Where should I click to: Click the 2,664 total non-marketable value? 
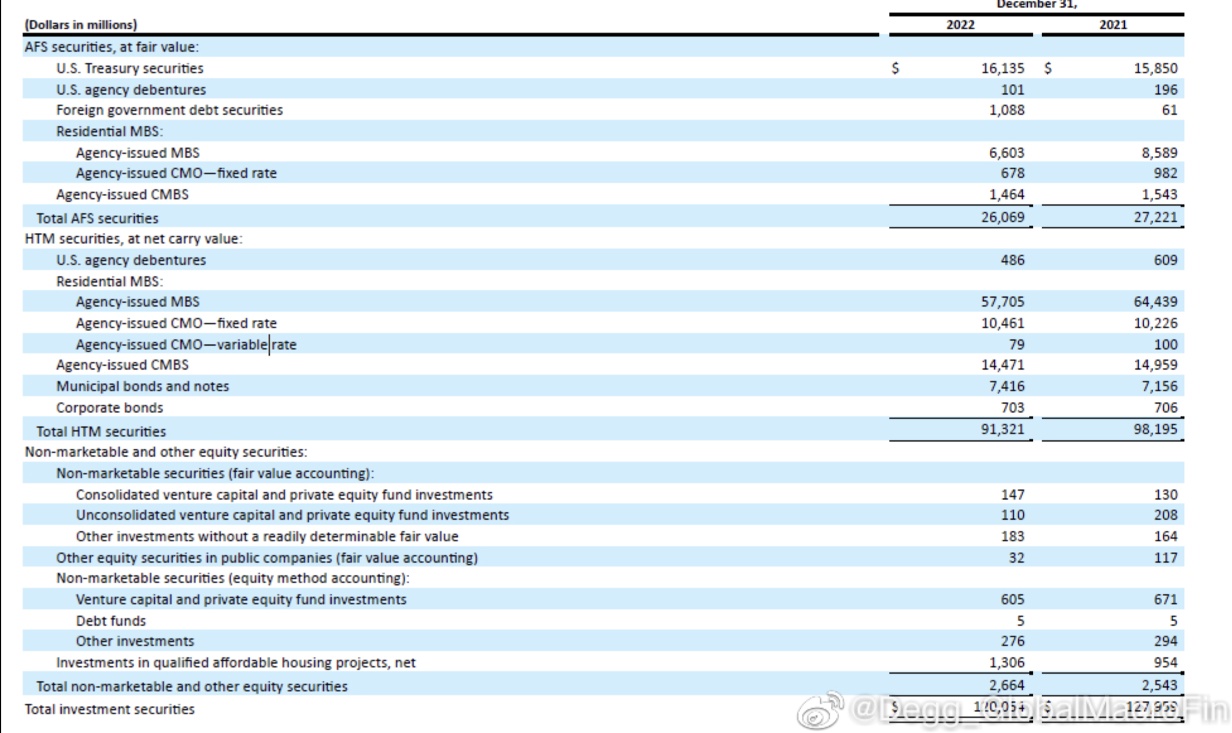coord(1006,685)
